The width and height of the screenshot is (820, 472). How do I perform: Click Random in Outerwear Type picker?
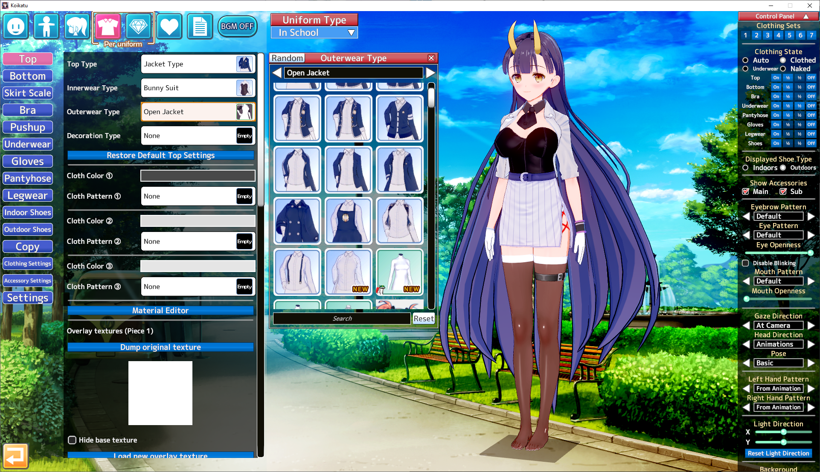pos(288,58)
